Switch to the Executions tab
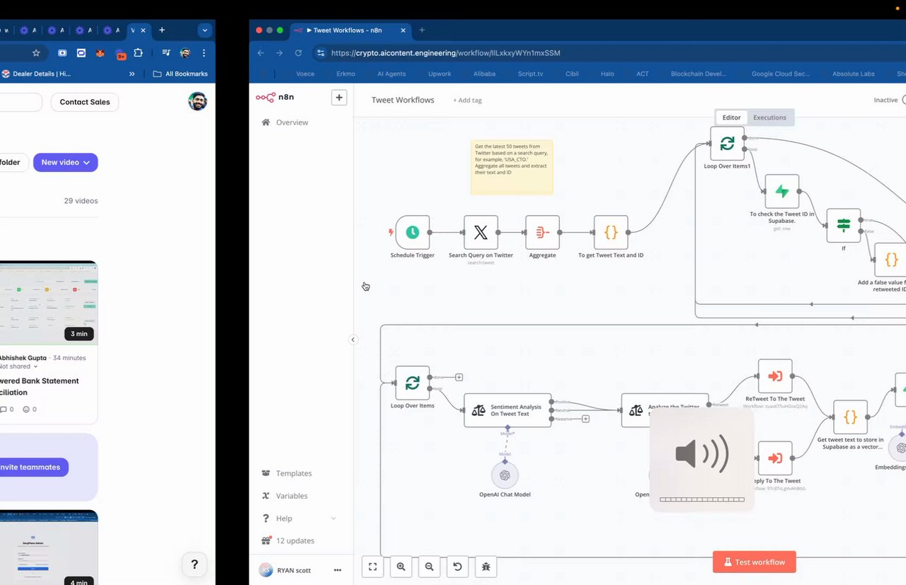The image size is (906, 585). (769, 117)
